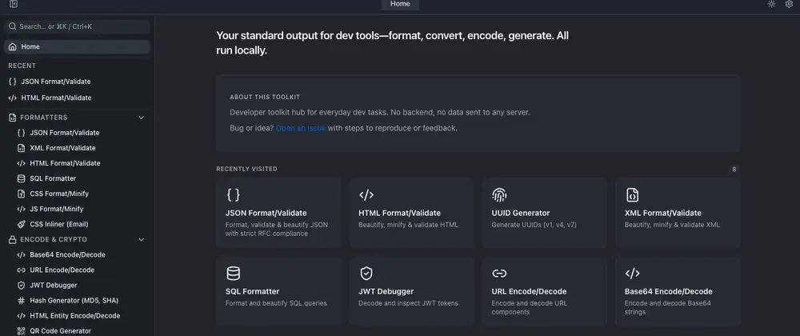Select the Home tab at the top

click(400, 4)
